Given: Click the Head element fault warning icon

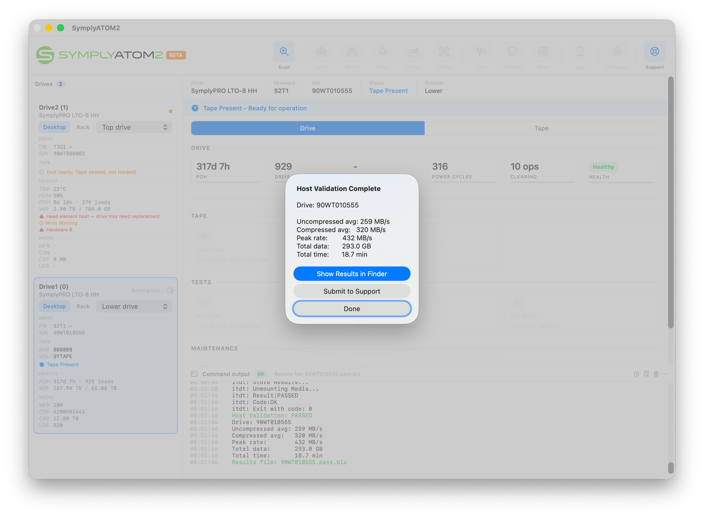Looking at the screenshot, I should pos(42,216).
